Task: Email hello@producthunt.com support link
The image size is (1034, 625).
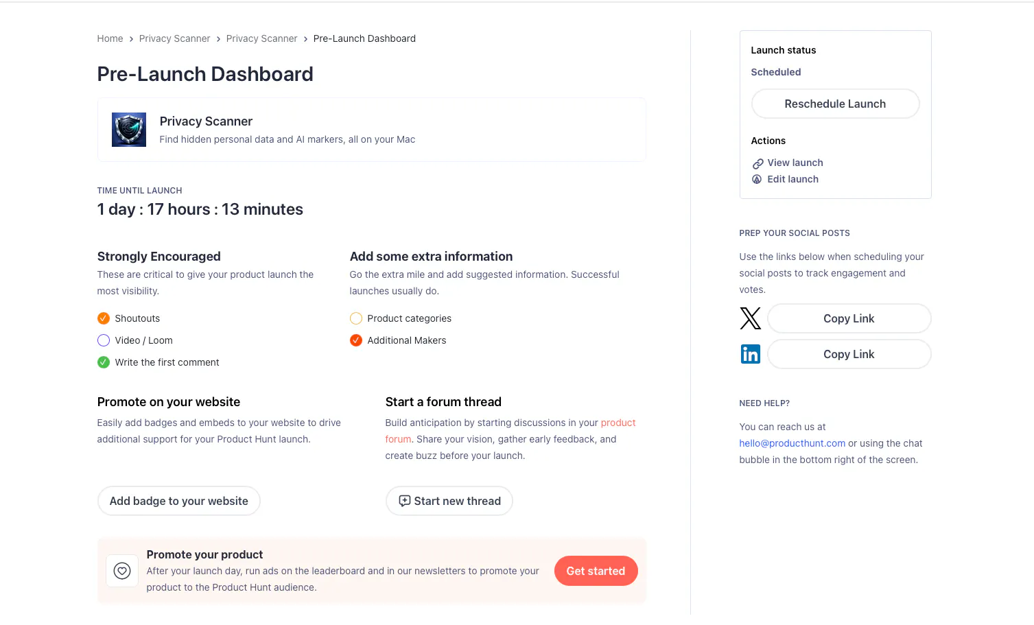Action: [x=792, y=443]
